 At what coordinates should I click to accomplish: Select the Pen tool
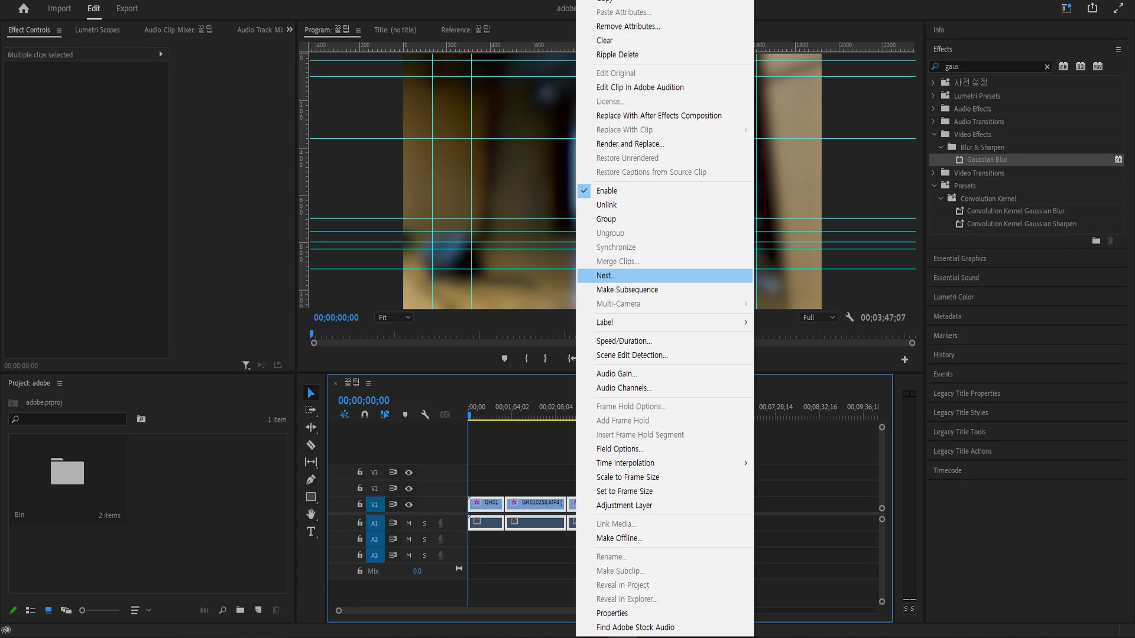coord(311,480)
